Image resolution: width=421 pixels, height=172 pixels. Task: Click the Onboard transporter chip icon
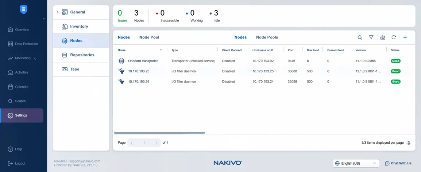click(121, 61)
